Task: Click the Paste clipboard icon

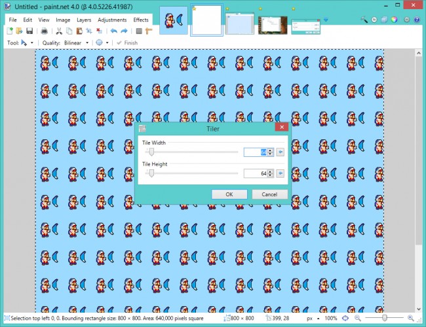Action: [79, 31]
